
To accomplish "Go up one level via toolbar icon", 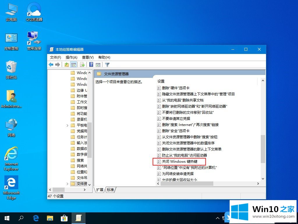I will click(67, 65).
